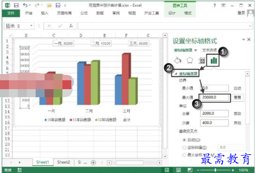
Task: Select the 坐标轴值(E) radio button
Action: (184, 148)
